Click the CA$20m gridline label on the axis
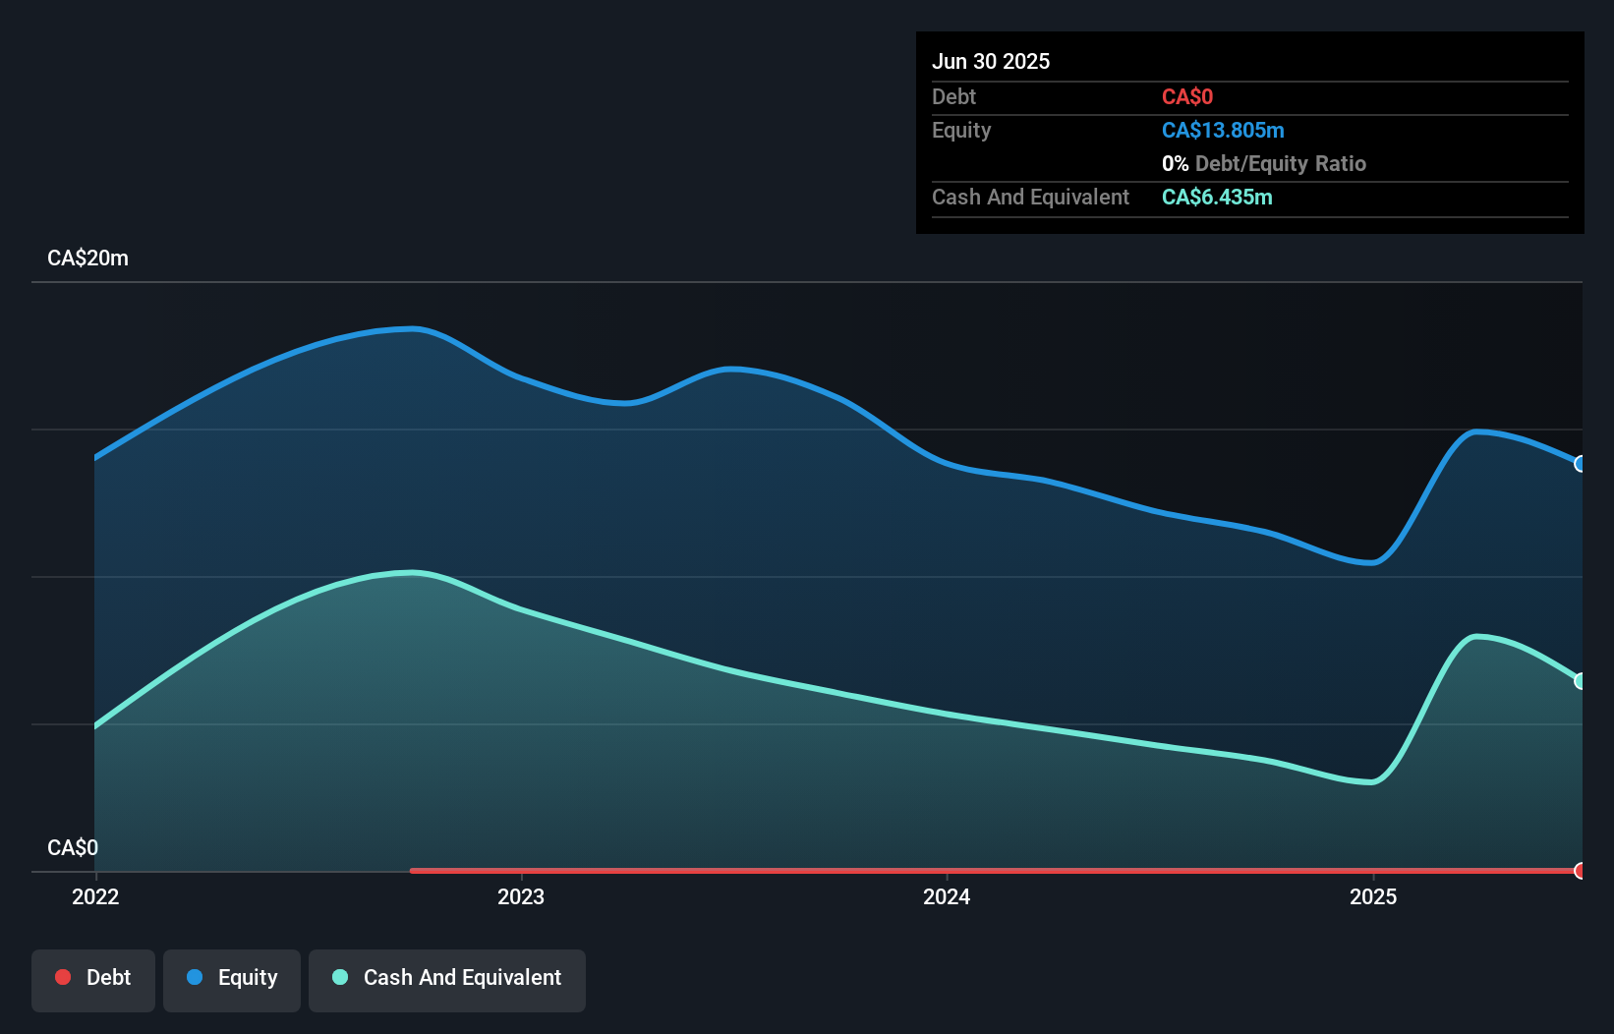The height and width of the screenshot is (1034, 1614). 86,258
